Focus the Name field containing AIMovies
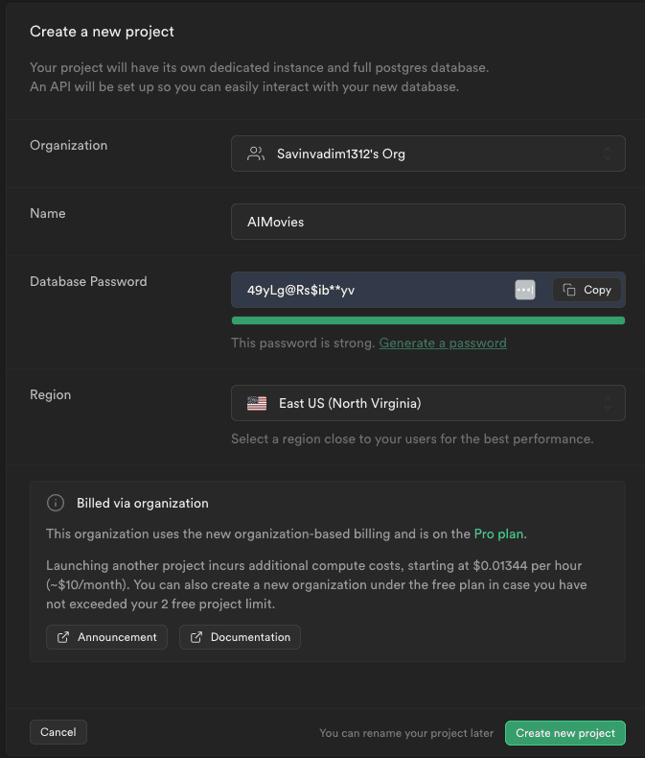This screenshot has width=645, height=758. pyautogui.click(x=427, y=222)
